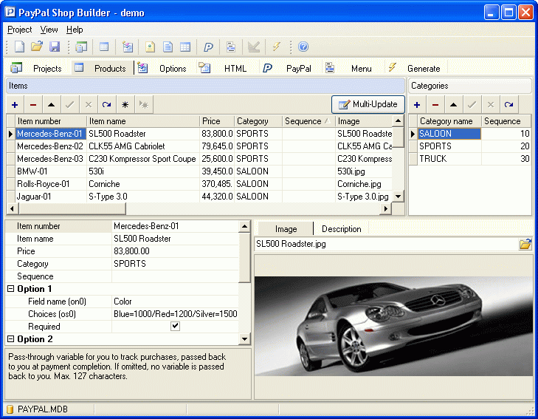
Task: Open the Project menu
Action: coord(20,30)
